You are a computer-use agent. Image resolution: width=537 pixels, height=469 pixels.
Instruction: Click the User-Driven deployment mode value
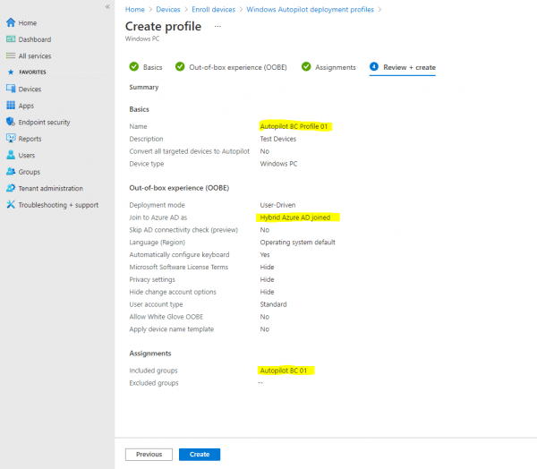click(277, 205)
